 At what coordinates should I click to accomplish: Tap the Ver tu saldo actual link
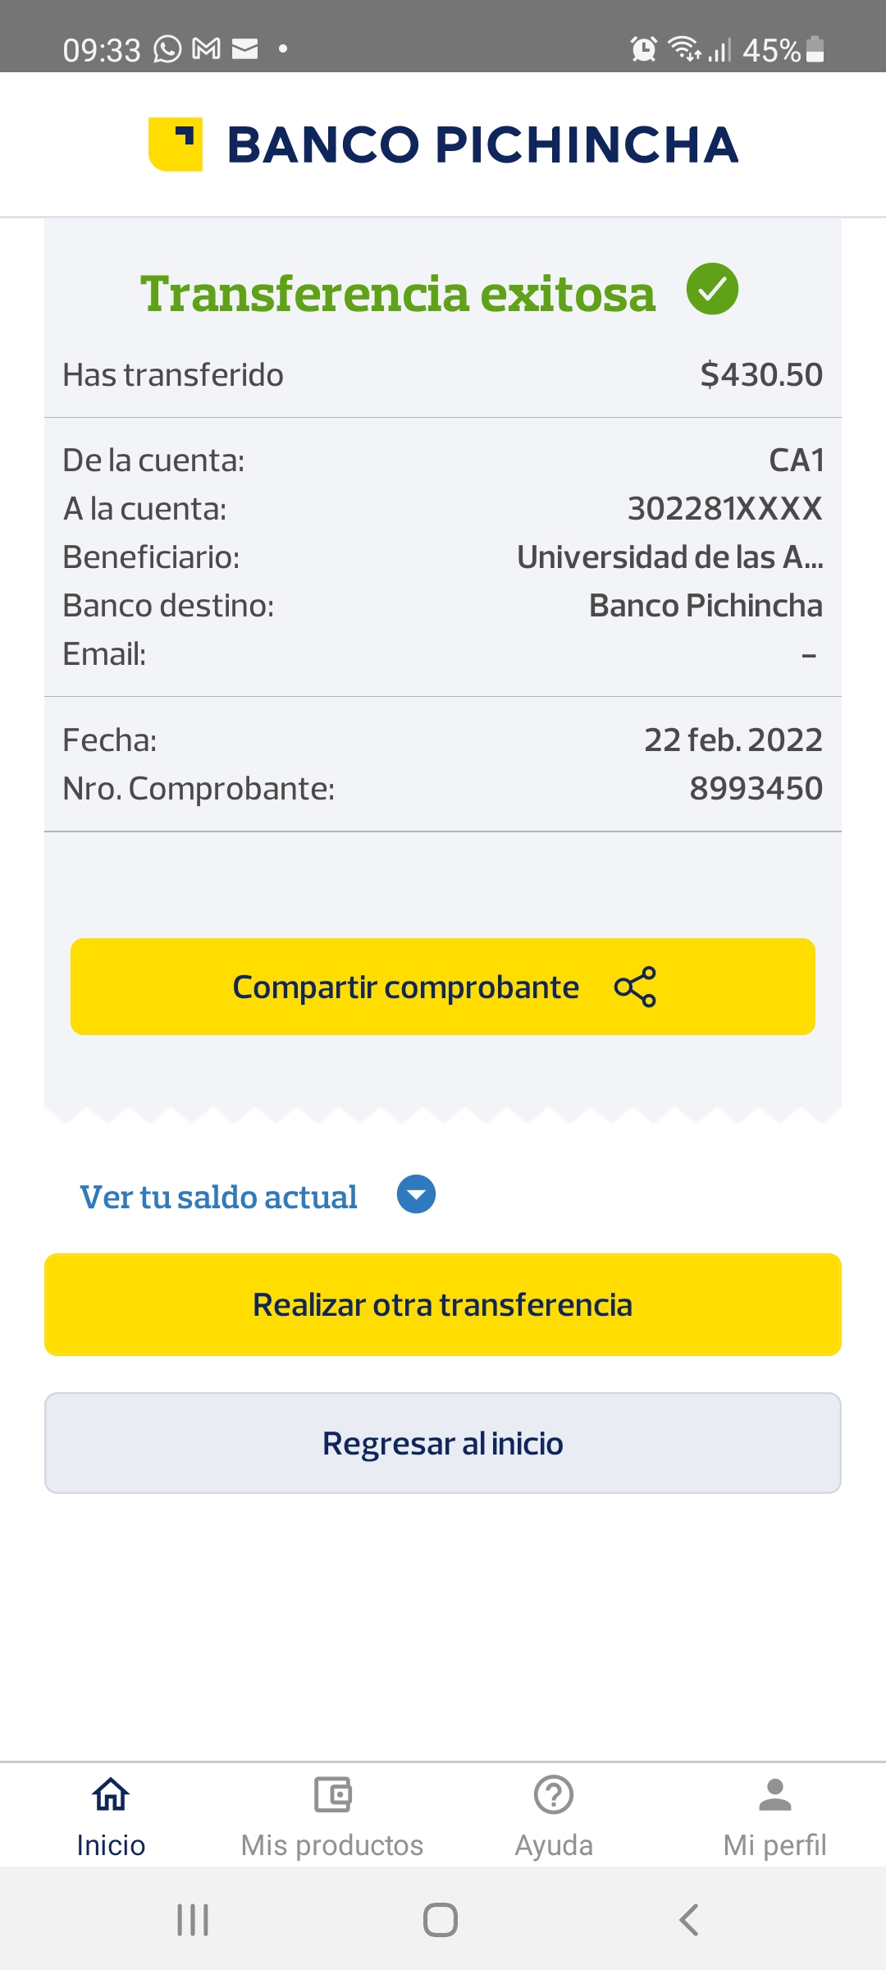pyautogui.click(x=218, y=1197)
